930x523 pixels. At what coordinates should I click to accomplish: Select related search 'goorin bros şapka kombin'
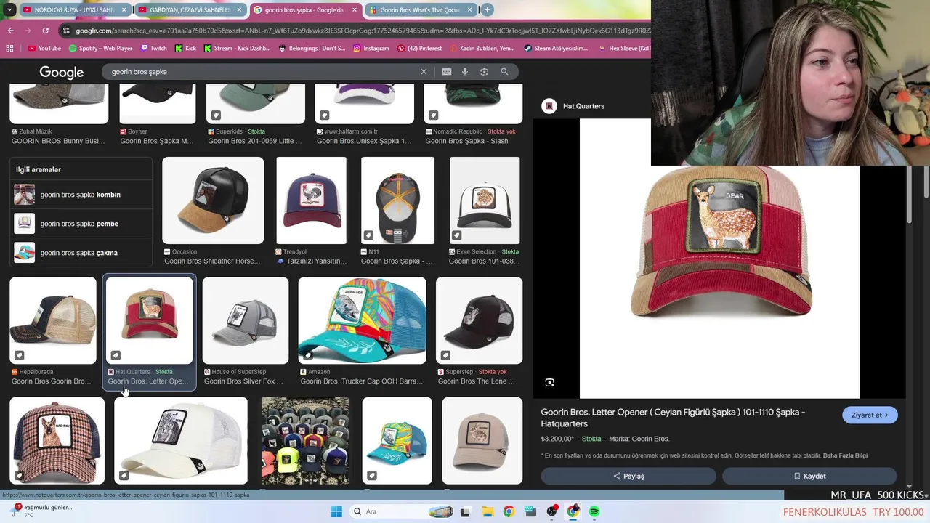(x=81, y=195)
